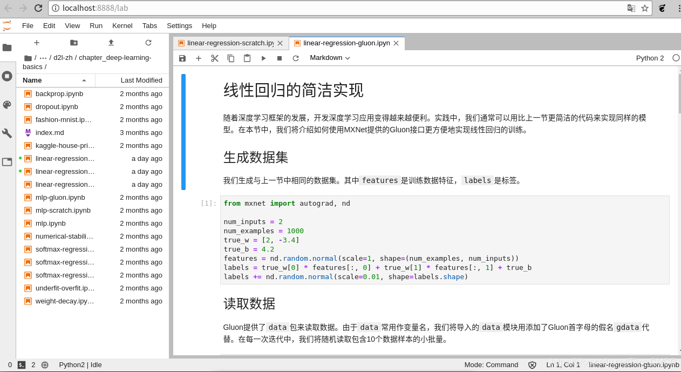Select weight-decay notebook file
The width and height of the screenshot is (681, 372).
(x=92, y=301)
